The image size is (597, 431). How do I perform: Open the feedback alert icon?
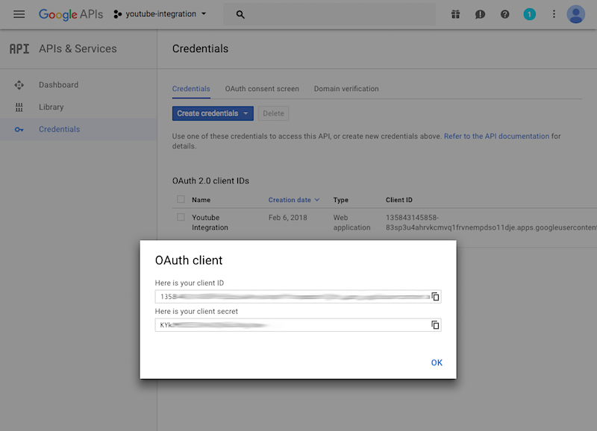[481, 14]
